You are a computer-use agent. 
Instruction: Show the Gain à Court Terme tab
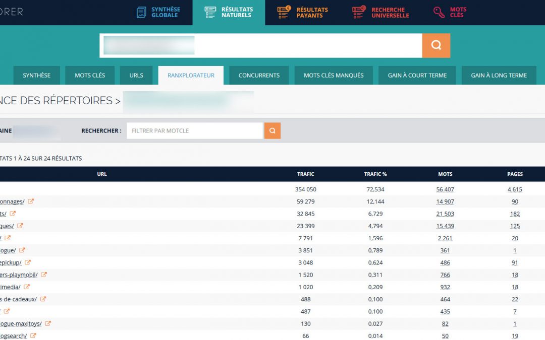417,75
